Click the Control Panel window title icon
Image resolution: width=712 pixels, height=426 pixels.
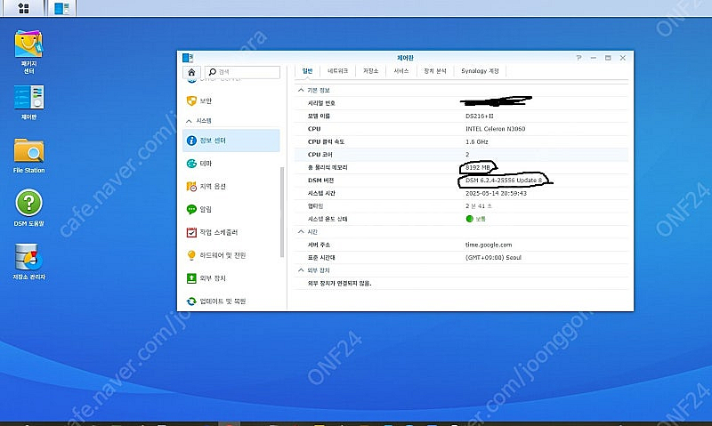tap(188, 58)
